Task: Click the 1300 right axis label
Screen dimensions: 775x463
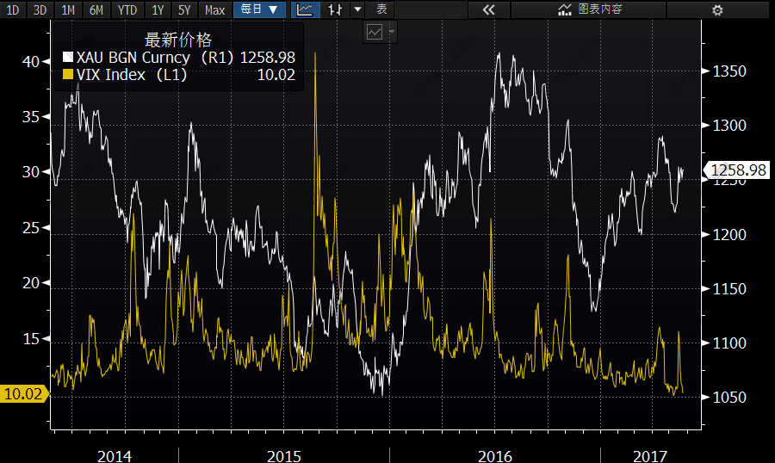Action: click(x=729, y=126)
